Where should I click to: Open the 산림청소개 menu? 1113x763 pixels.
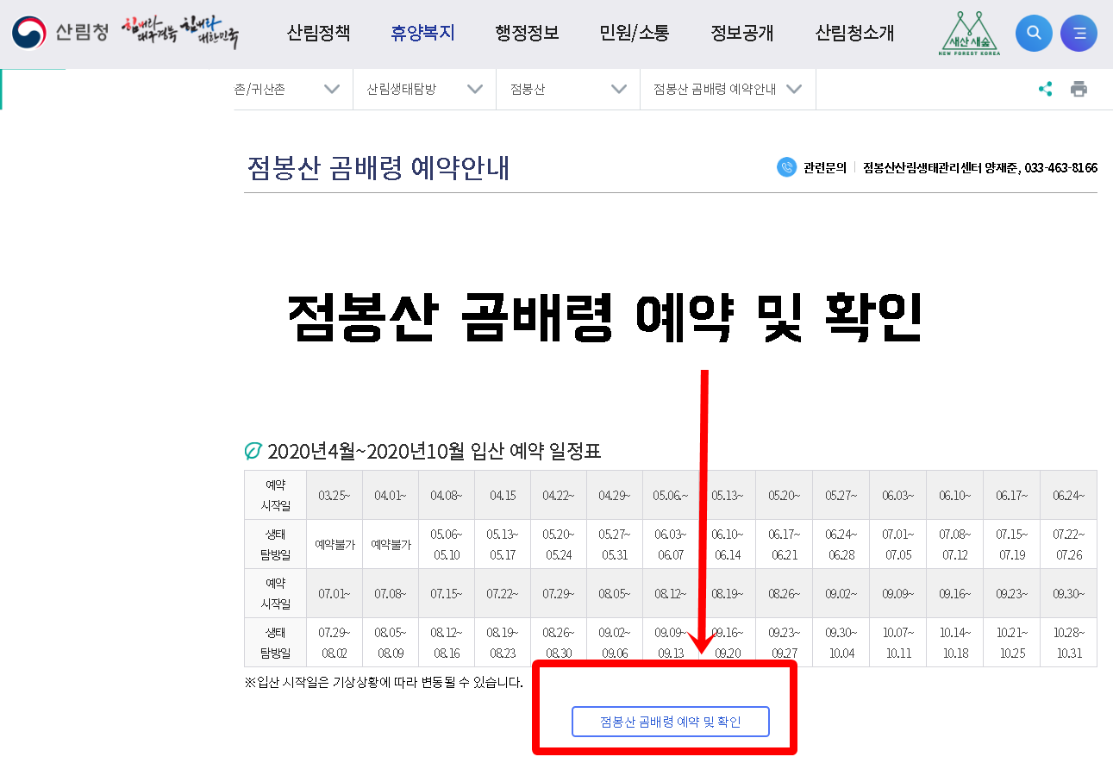[x=854, y=34]
